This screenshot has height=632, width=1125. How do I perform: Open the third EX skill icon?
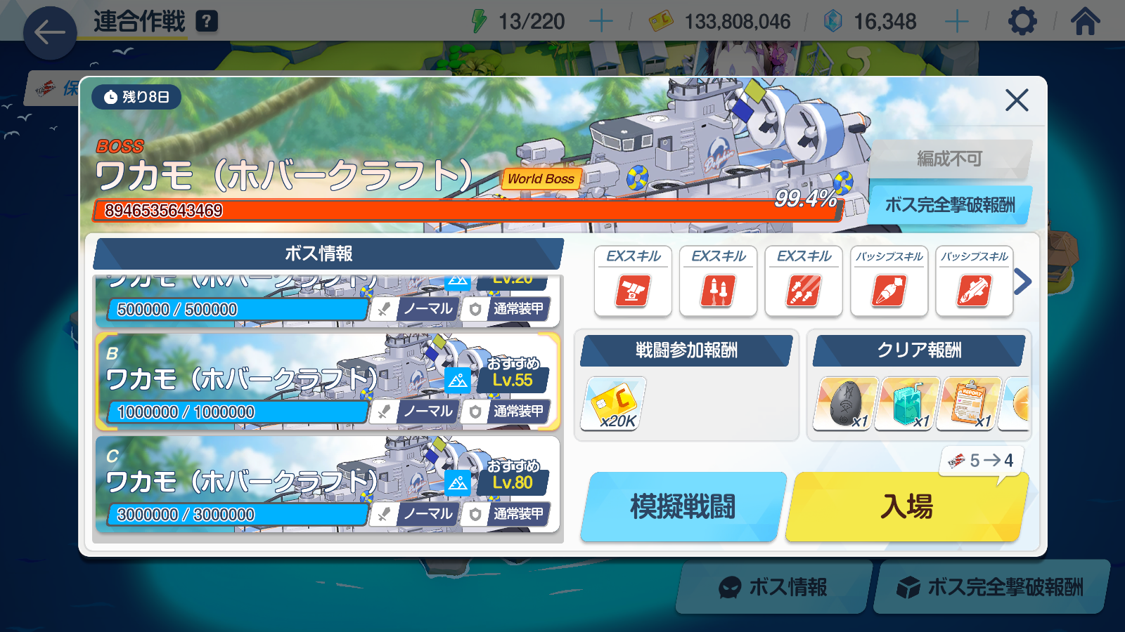804,281
